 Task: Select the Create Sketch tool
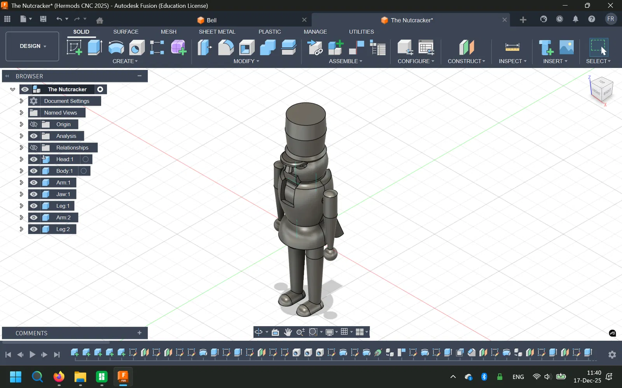pos(74,47)
